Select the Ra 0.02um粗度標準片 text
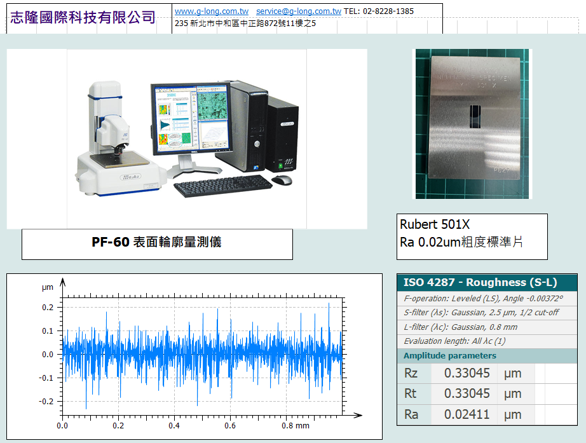The image size is (586, 443). click(x=461, y=242)
